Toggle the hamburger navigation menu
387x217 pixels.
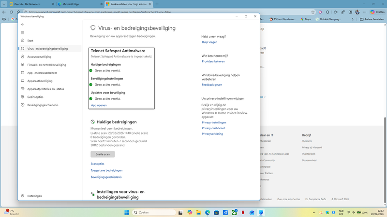point(22,32)
